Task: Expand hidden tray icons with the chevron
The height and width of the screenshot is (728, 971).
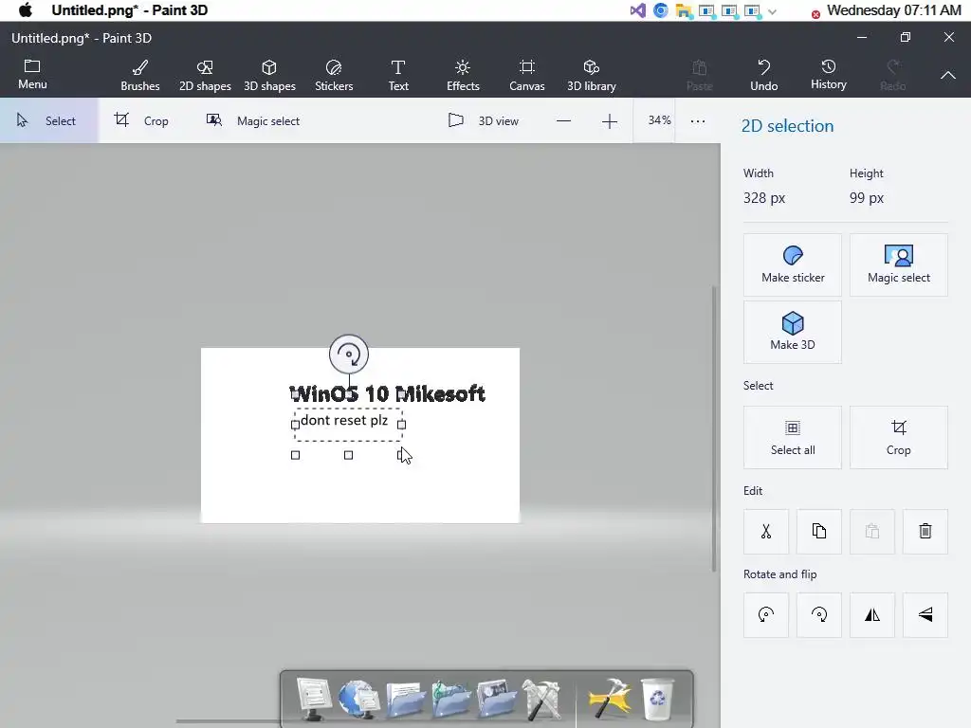Action: [x=772, y=11]
